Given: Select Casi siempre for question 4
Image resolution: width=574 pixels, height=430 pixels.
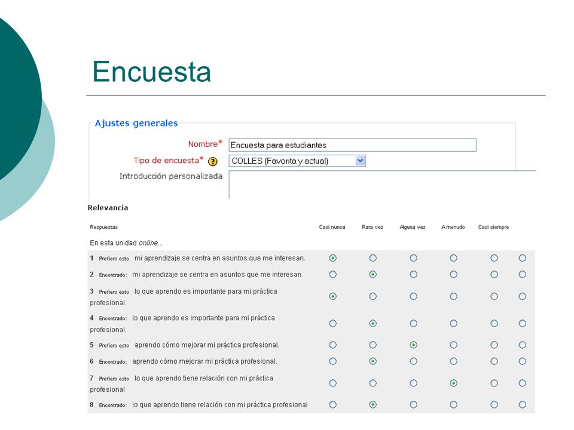Looking at the screenshot, I should point(494,323).
